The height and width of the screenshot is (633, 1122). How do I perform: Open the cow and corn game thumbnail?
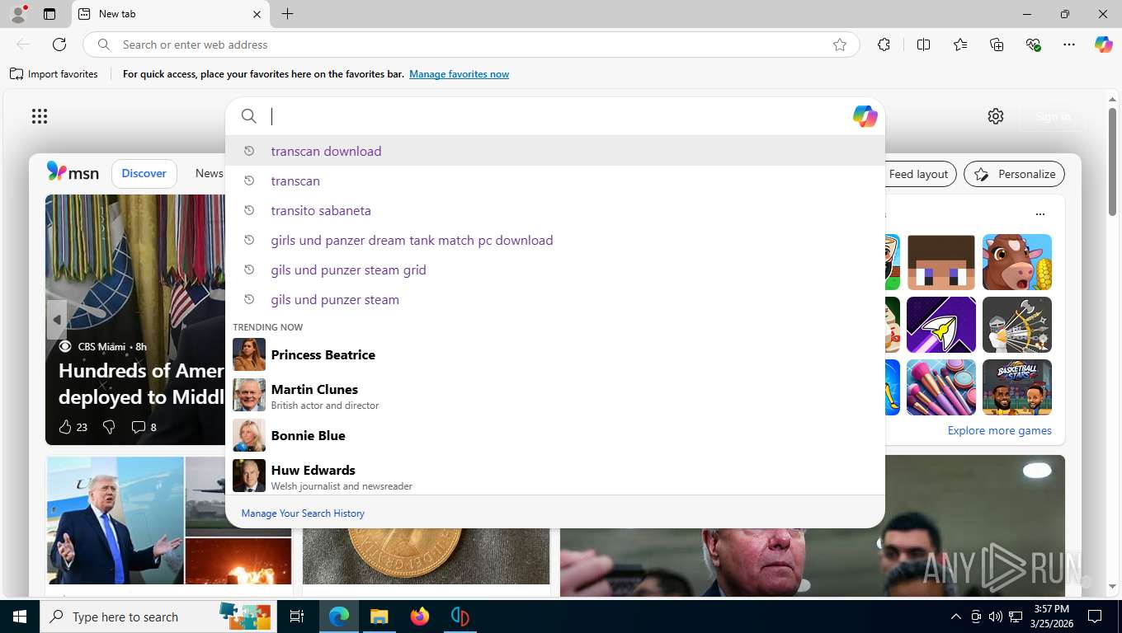pos(1017,262)
